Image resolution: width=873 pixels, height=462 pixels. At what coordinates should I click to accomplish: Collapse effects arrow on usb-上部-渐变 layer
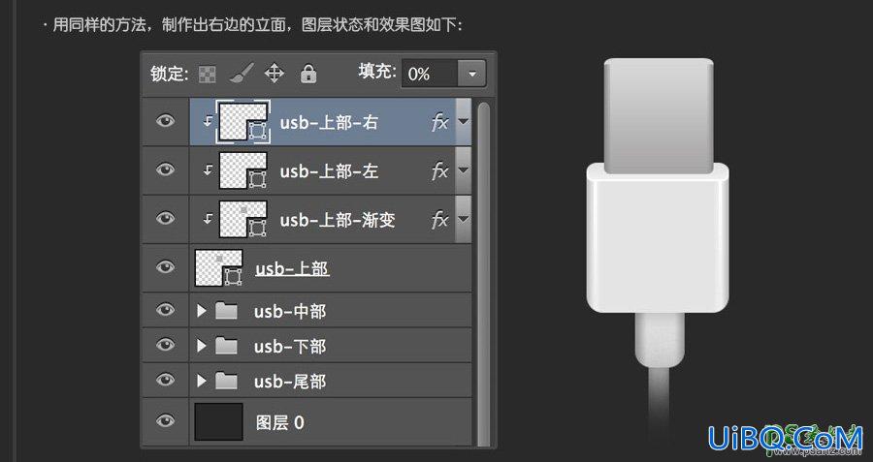point(464,220)
